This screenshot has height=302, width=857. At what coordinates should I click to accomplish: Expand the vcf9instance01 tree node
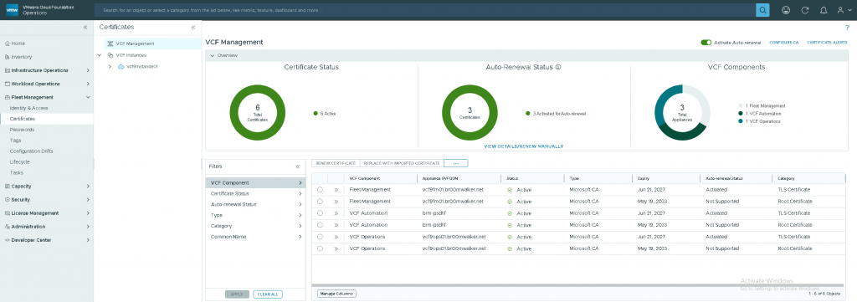coord(110,67)
